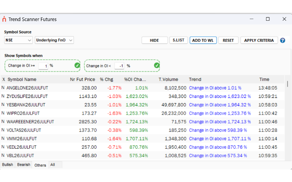Screen dimensions: 292x182
Task: Click the volume 1,950,400 cell
Action: click(176, 147)
